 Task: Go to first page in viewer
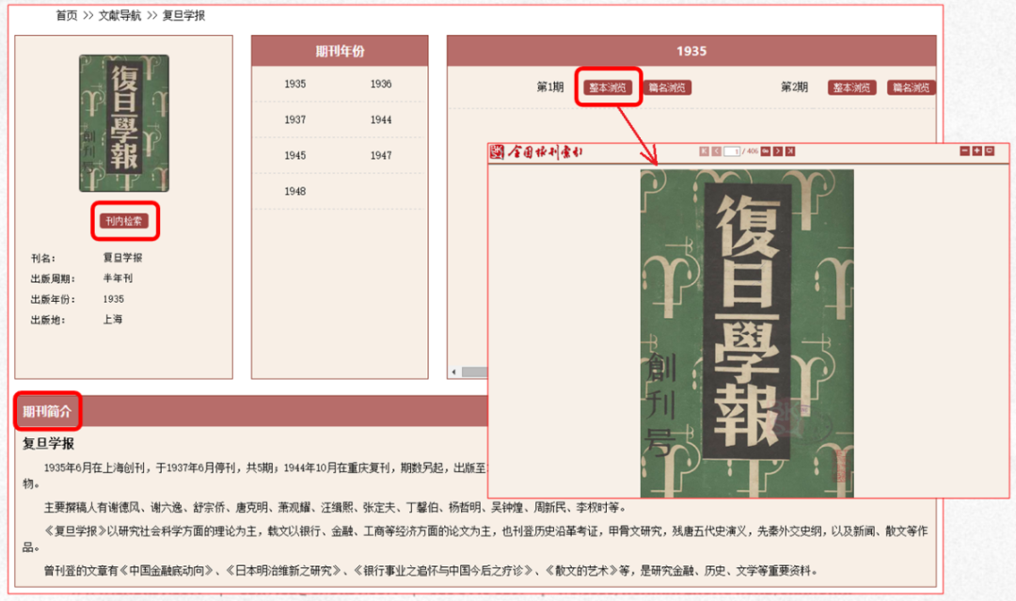click(705, 150)
